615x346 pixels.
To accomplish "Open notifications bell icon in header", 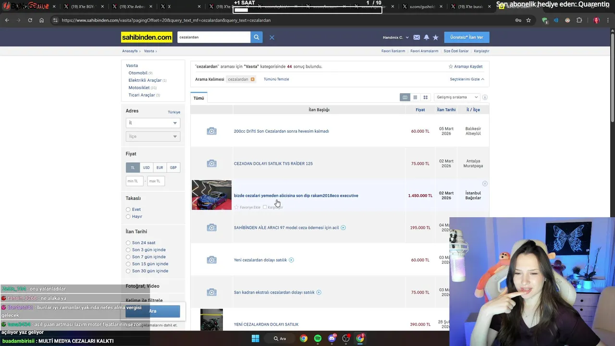I will click(426, 37).
